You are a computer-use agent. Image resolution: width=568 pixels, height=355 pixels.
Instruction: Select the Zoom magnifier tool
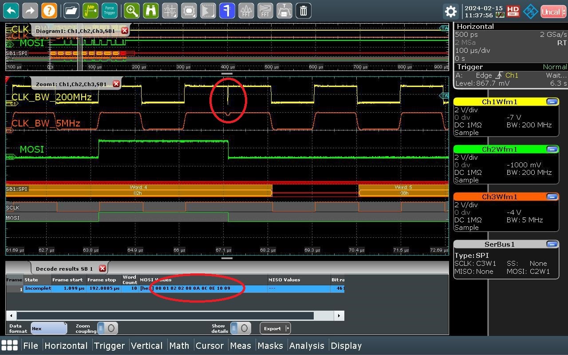(132, 11)
